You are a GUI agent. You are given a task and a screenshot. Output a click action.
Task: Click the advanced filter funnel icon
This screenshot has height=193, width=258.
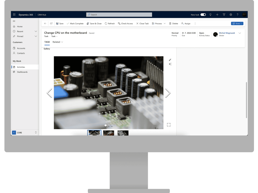tap(224, 15)
